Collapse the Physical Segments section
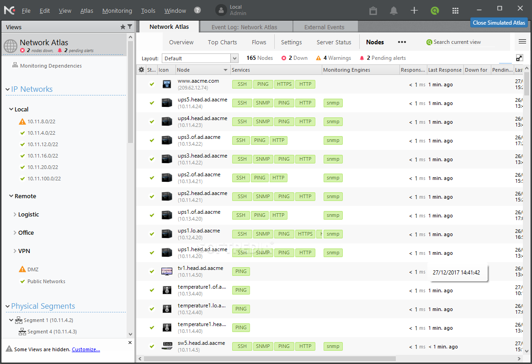This screenshot has height=364, width=532. [x=7, y=306]
